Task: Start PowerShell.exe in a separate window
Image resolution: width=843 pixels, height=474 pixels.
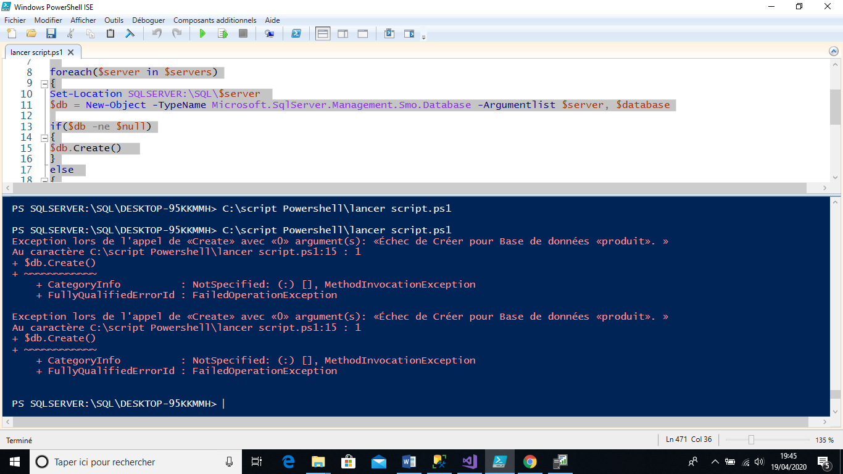Action: pos(296,33)
